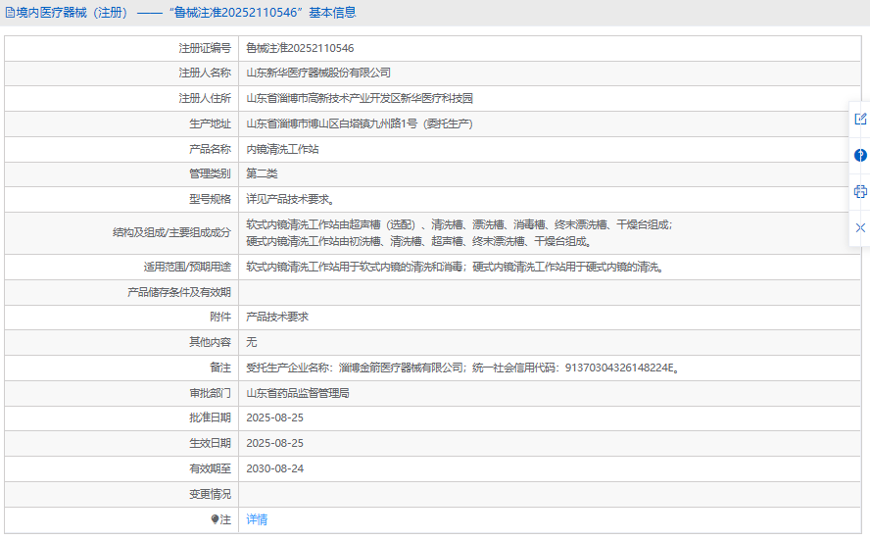This screenshot has height=540, width=870.
Task: Click registrant address 山东省淄博市高新技术产业开发区新华医疗科技园
Action: [x=360, y=98]
